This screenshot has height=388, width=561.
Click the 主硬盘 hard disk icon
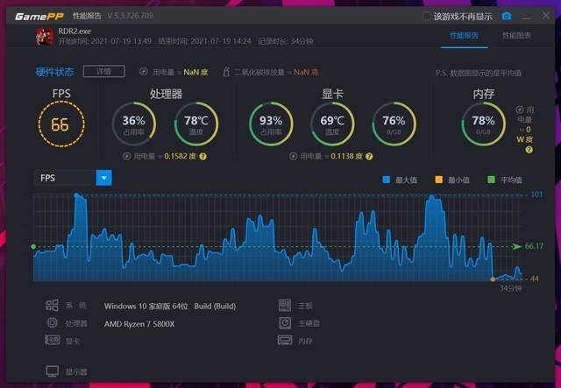285,323
